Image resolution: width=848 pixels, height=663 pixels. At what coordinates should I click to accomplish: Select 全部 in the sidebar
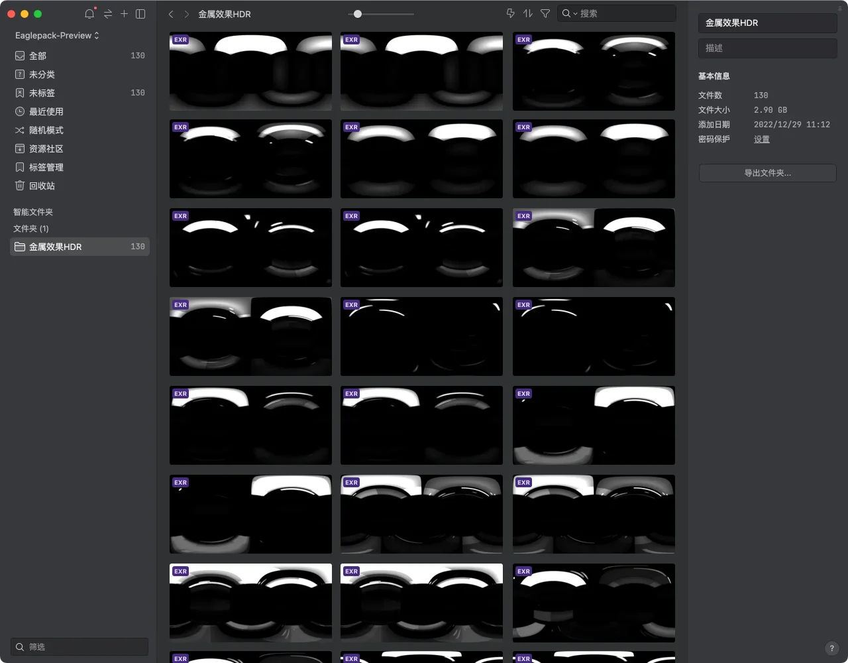(79, 56)
